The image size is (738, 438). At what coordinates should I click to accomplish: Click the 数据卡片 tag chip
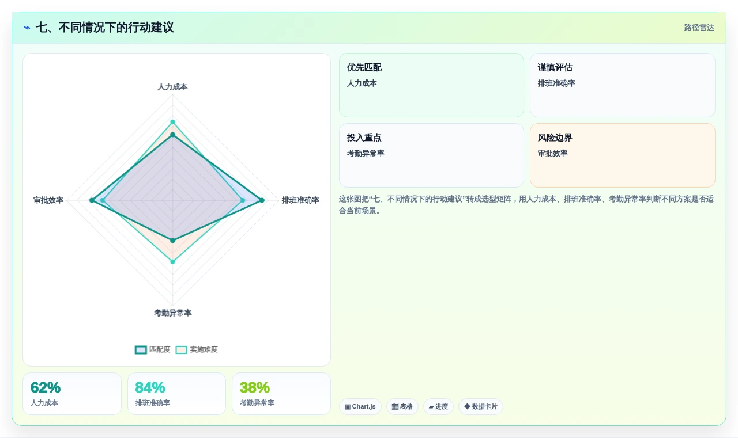481,406
